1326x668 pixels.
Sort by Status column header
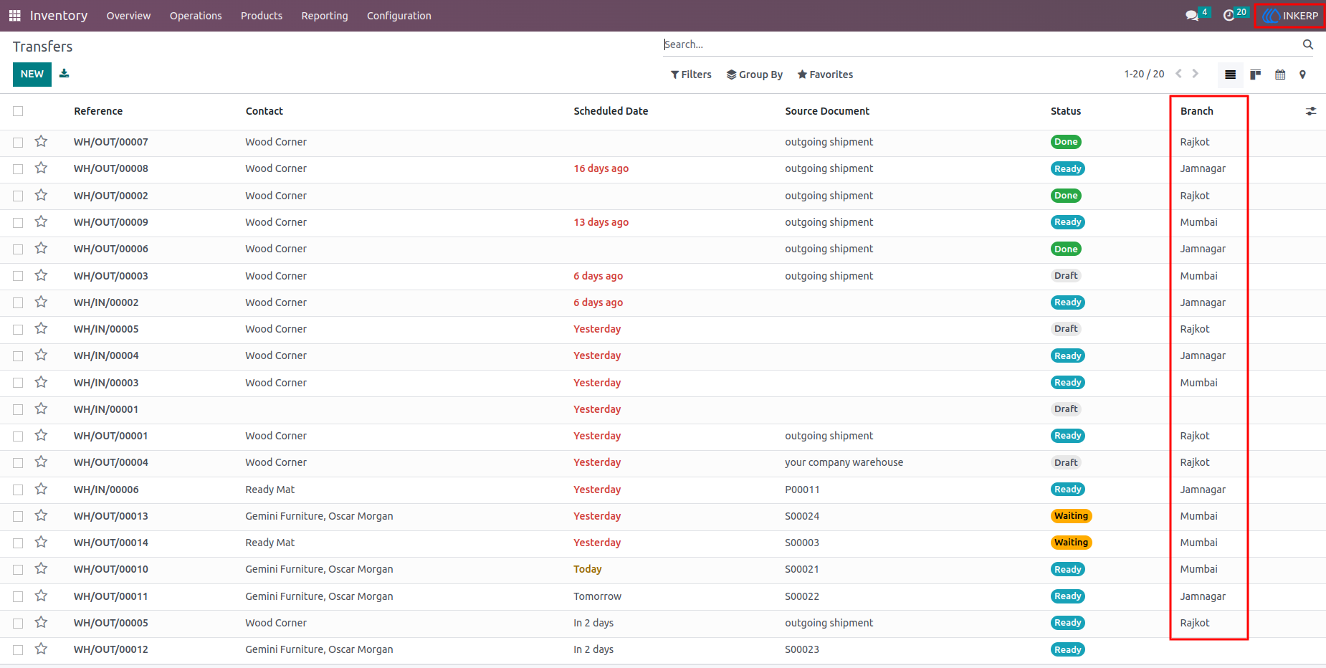[1066, 111]
